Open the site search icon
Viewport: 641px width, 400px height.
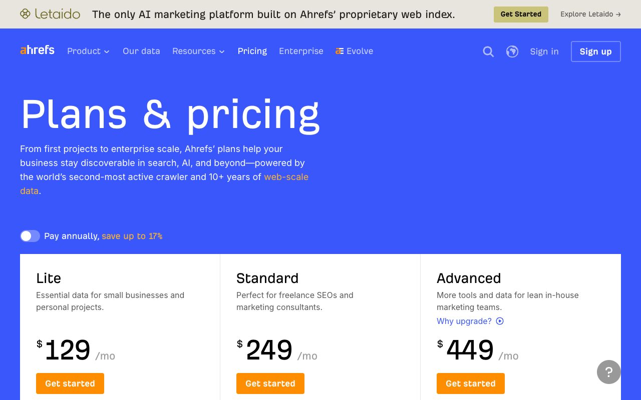(488, 51)
